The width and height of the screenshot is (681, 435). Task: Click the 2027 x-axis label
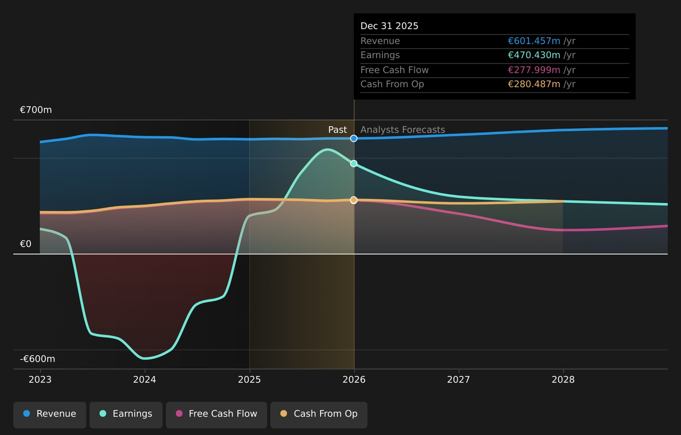pyautogui.click(x=459, y=380)
